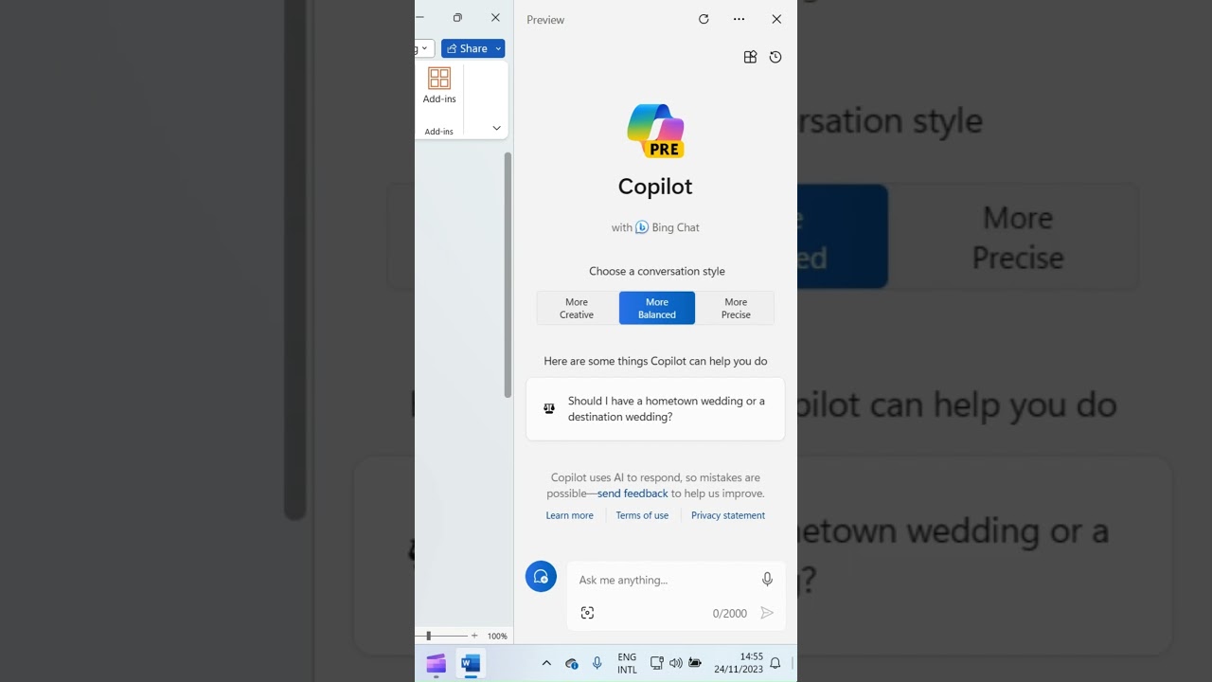Close the Copilot Preview pane
Viewport: 1212px width, 682px height.
776,19
